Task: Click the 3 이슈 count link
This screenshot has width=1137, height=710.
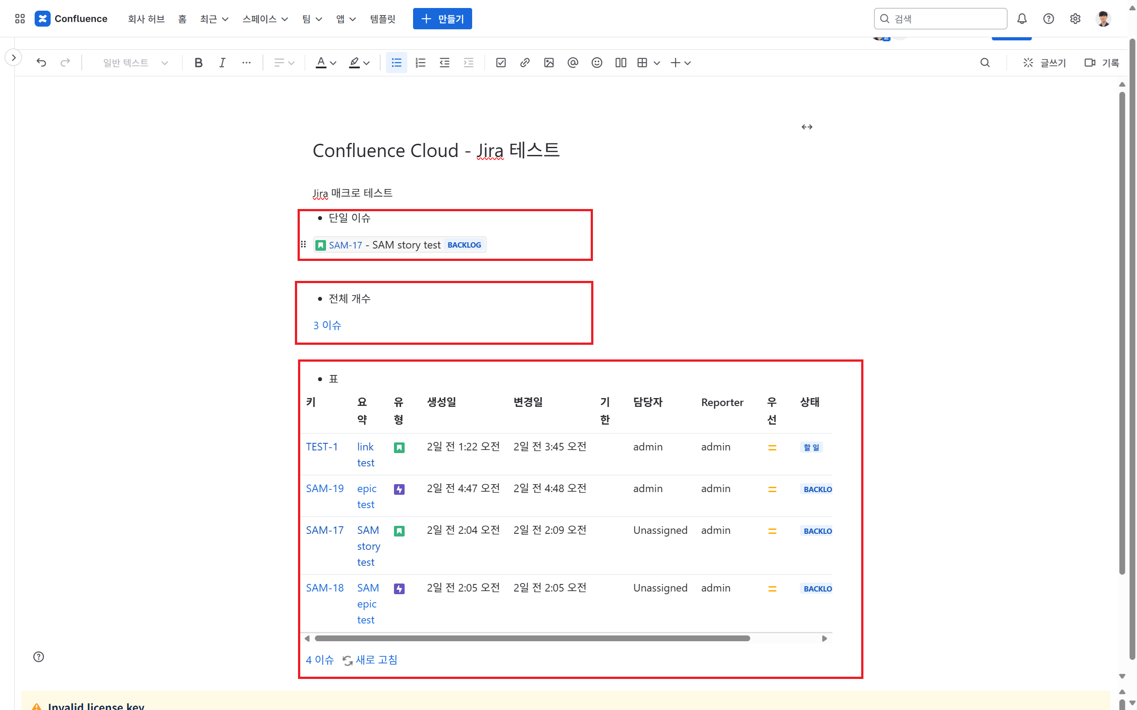Action: click(x=327, y=325)
